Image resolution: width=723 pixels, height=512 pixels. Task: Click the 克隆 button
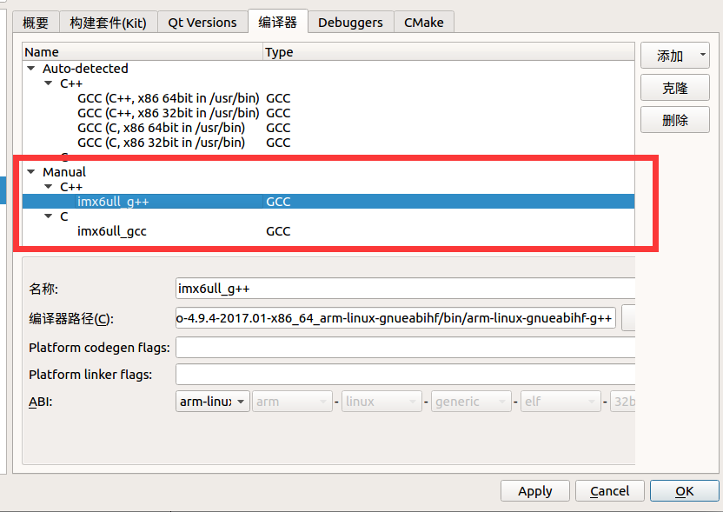click(x=675, y=87)
